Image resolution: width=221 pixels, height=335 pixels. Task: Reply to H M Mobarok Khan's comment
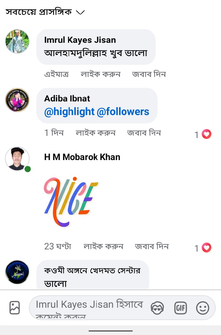click(152, 247)
